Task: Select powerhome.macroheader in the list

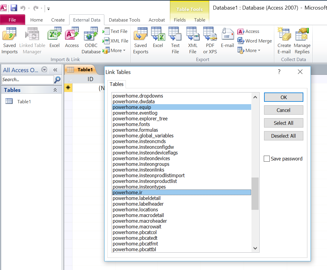Action: (181, 221)
